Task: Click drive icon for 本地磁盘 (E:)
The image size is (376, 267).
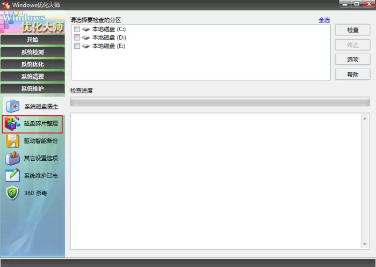Action: (85, 46)
